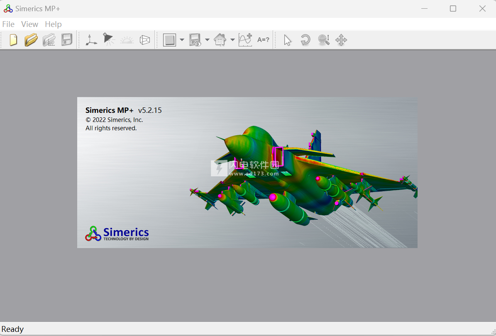This screenshot has width=496, height=336.
Task: Select the arrow pointer tool
Action: 288,40
